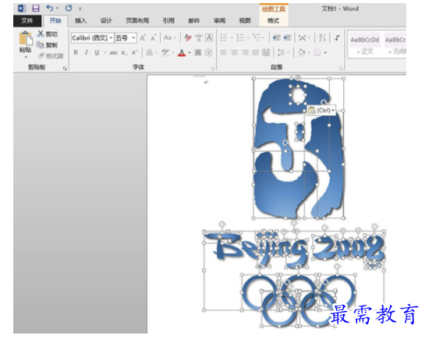The height and width of the screenshot is (339, 425).
Task: Switch to the 页面布局 (Page Layout) tab
Action: pos(137,20)
